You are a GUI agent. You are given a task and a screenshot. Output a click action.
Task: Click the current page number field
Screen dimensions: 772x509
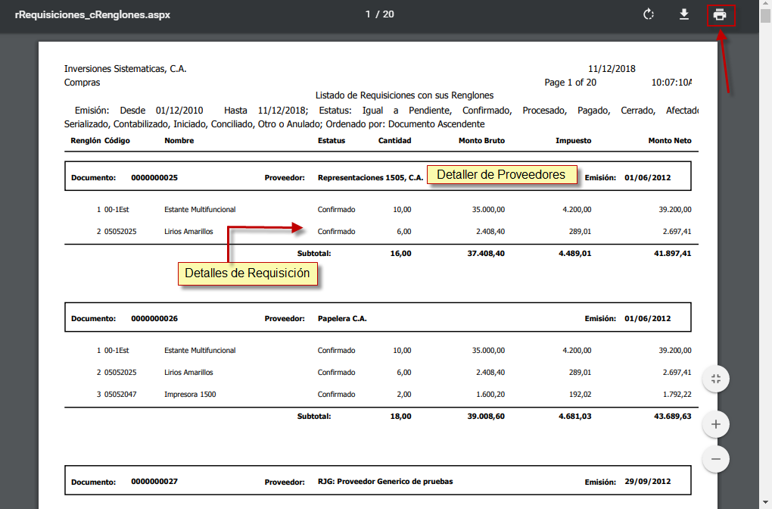369,14
